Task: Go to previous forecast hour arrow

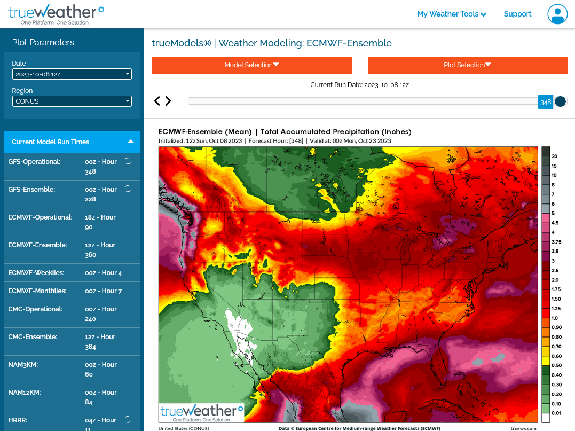Action: [x=157, y=101]
